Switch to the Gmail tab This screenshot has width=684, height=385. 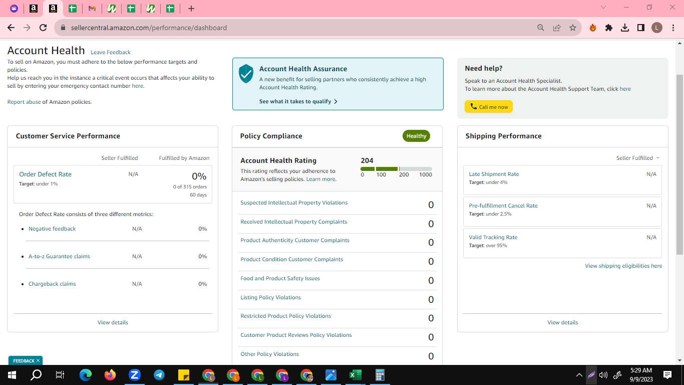(x=92, y=9)
